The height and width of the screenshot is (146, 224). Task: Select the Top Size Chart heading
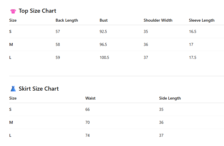37,11
